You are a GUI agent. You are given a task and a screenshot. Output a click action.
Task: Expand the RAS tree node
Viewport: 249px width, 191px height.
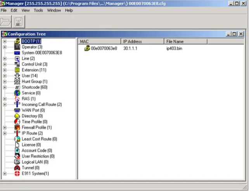[5, 99]
